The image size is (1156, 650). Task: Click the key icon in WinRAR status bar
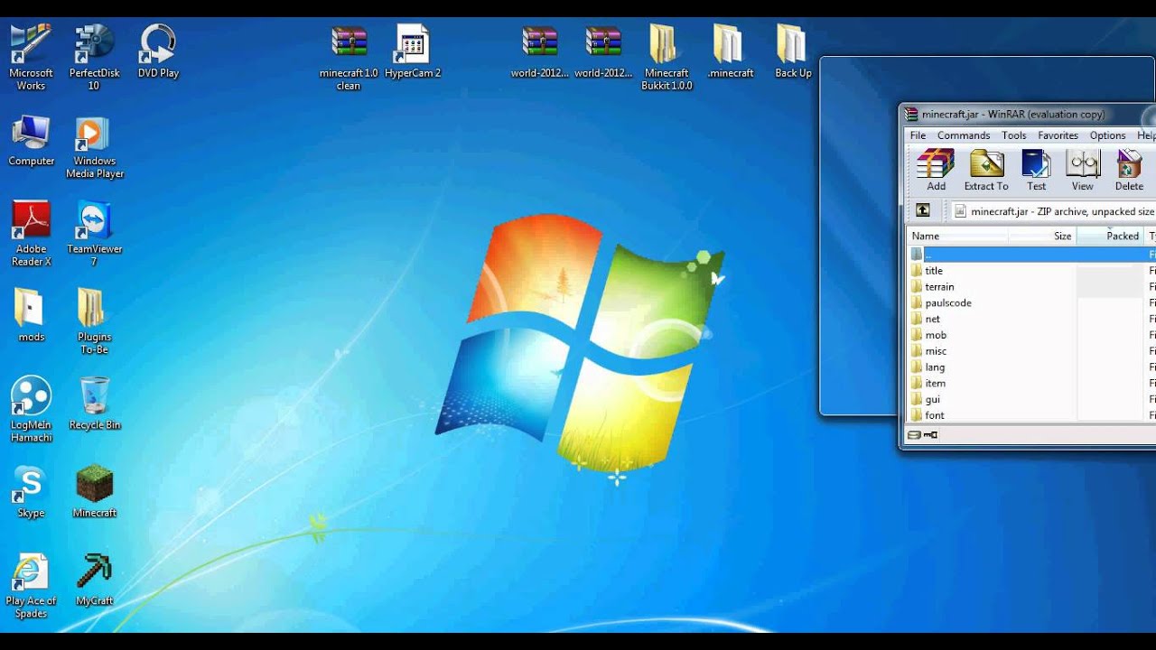click(930, 435)
